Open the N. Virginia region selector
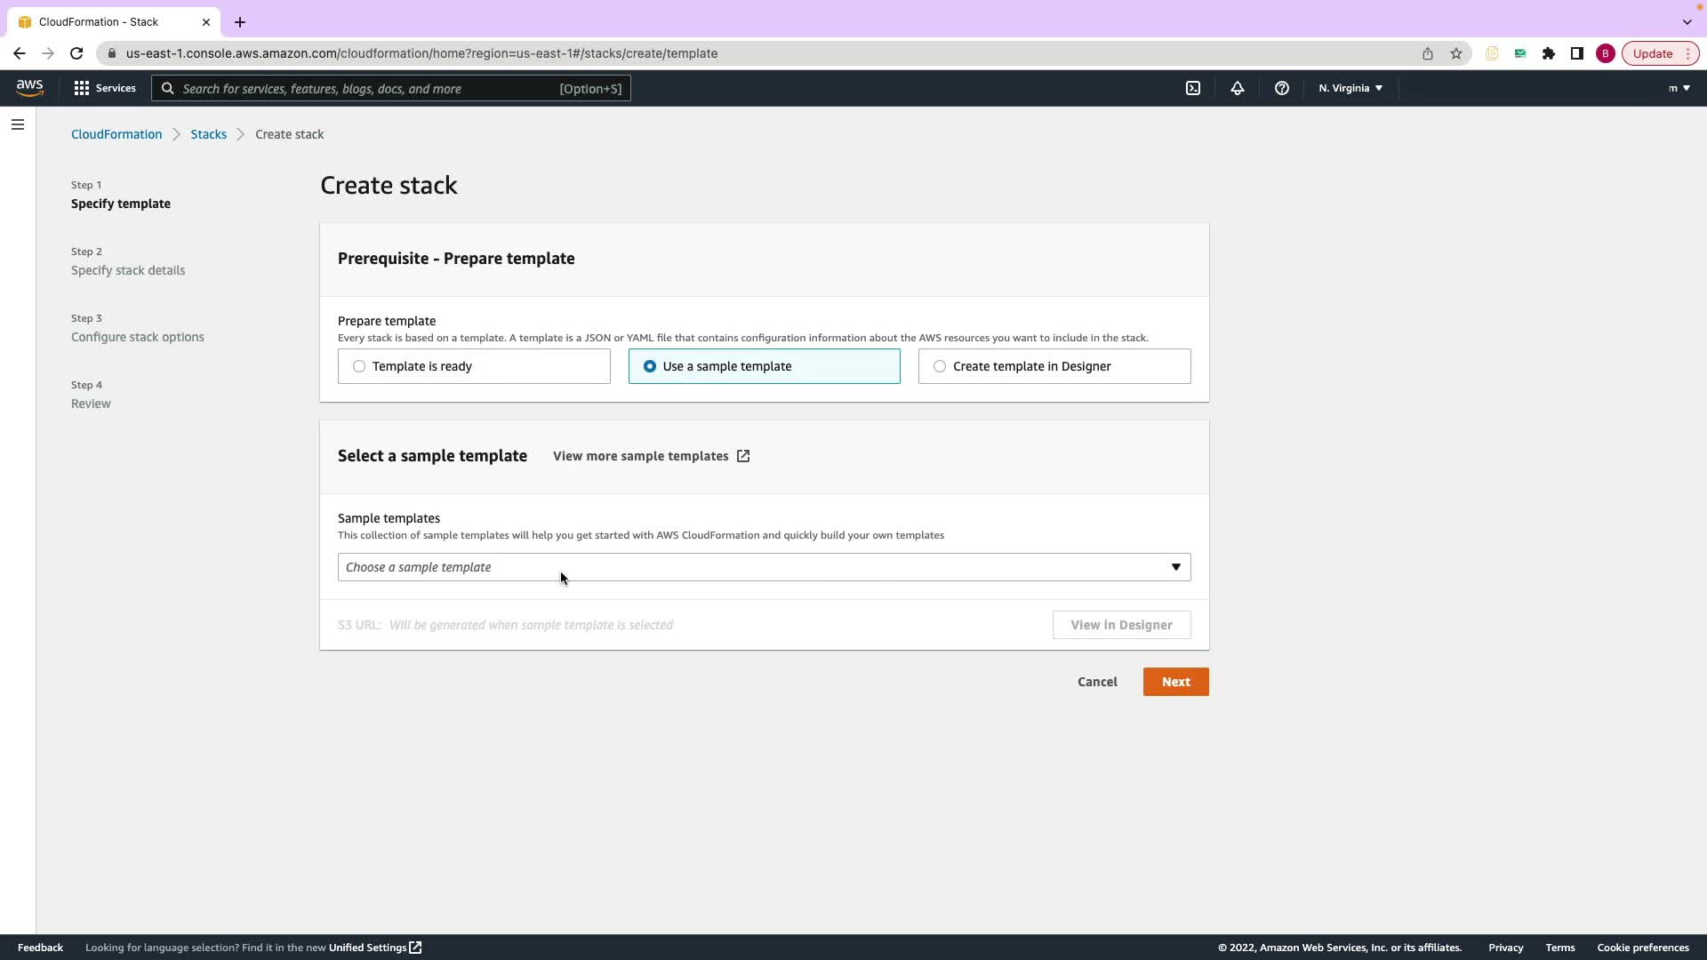Screen dimensions: 1707x960 pos(1350,88)
